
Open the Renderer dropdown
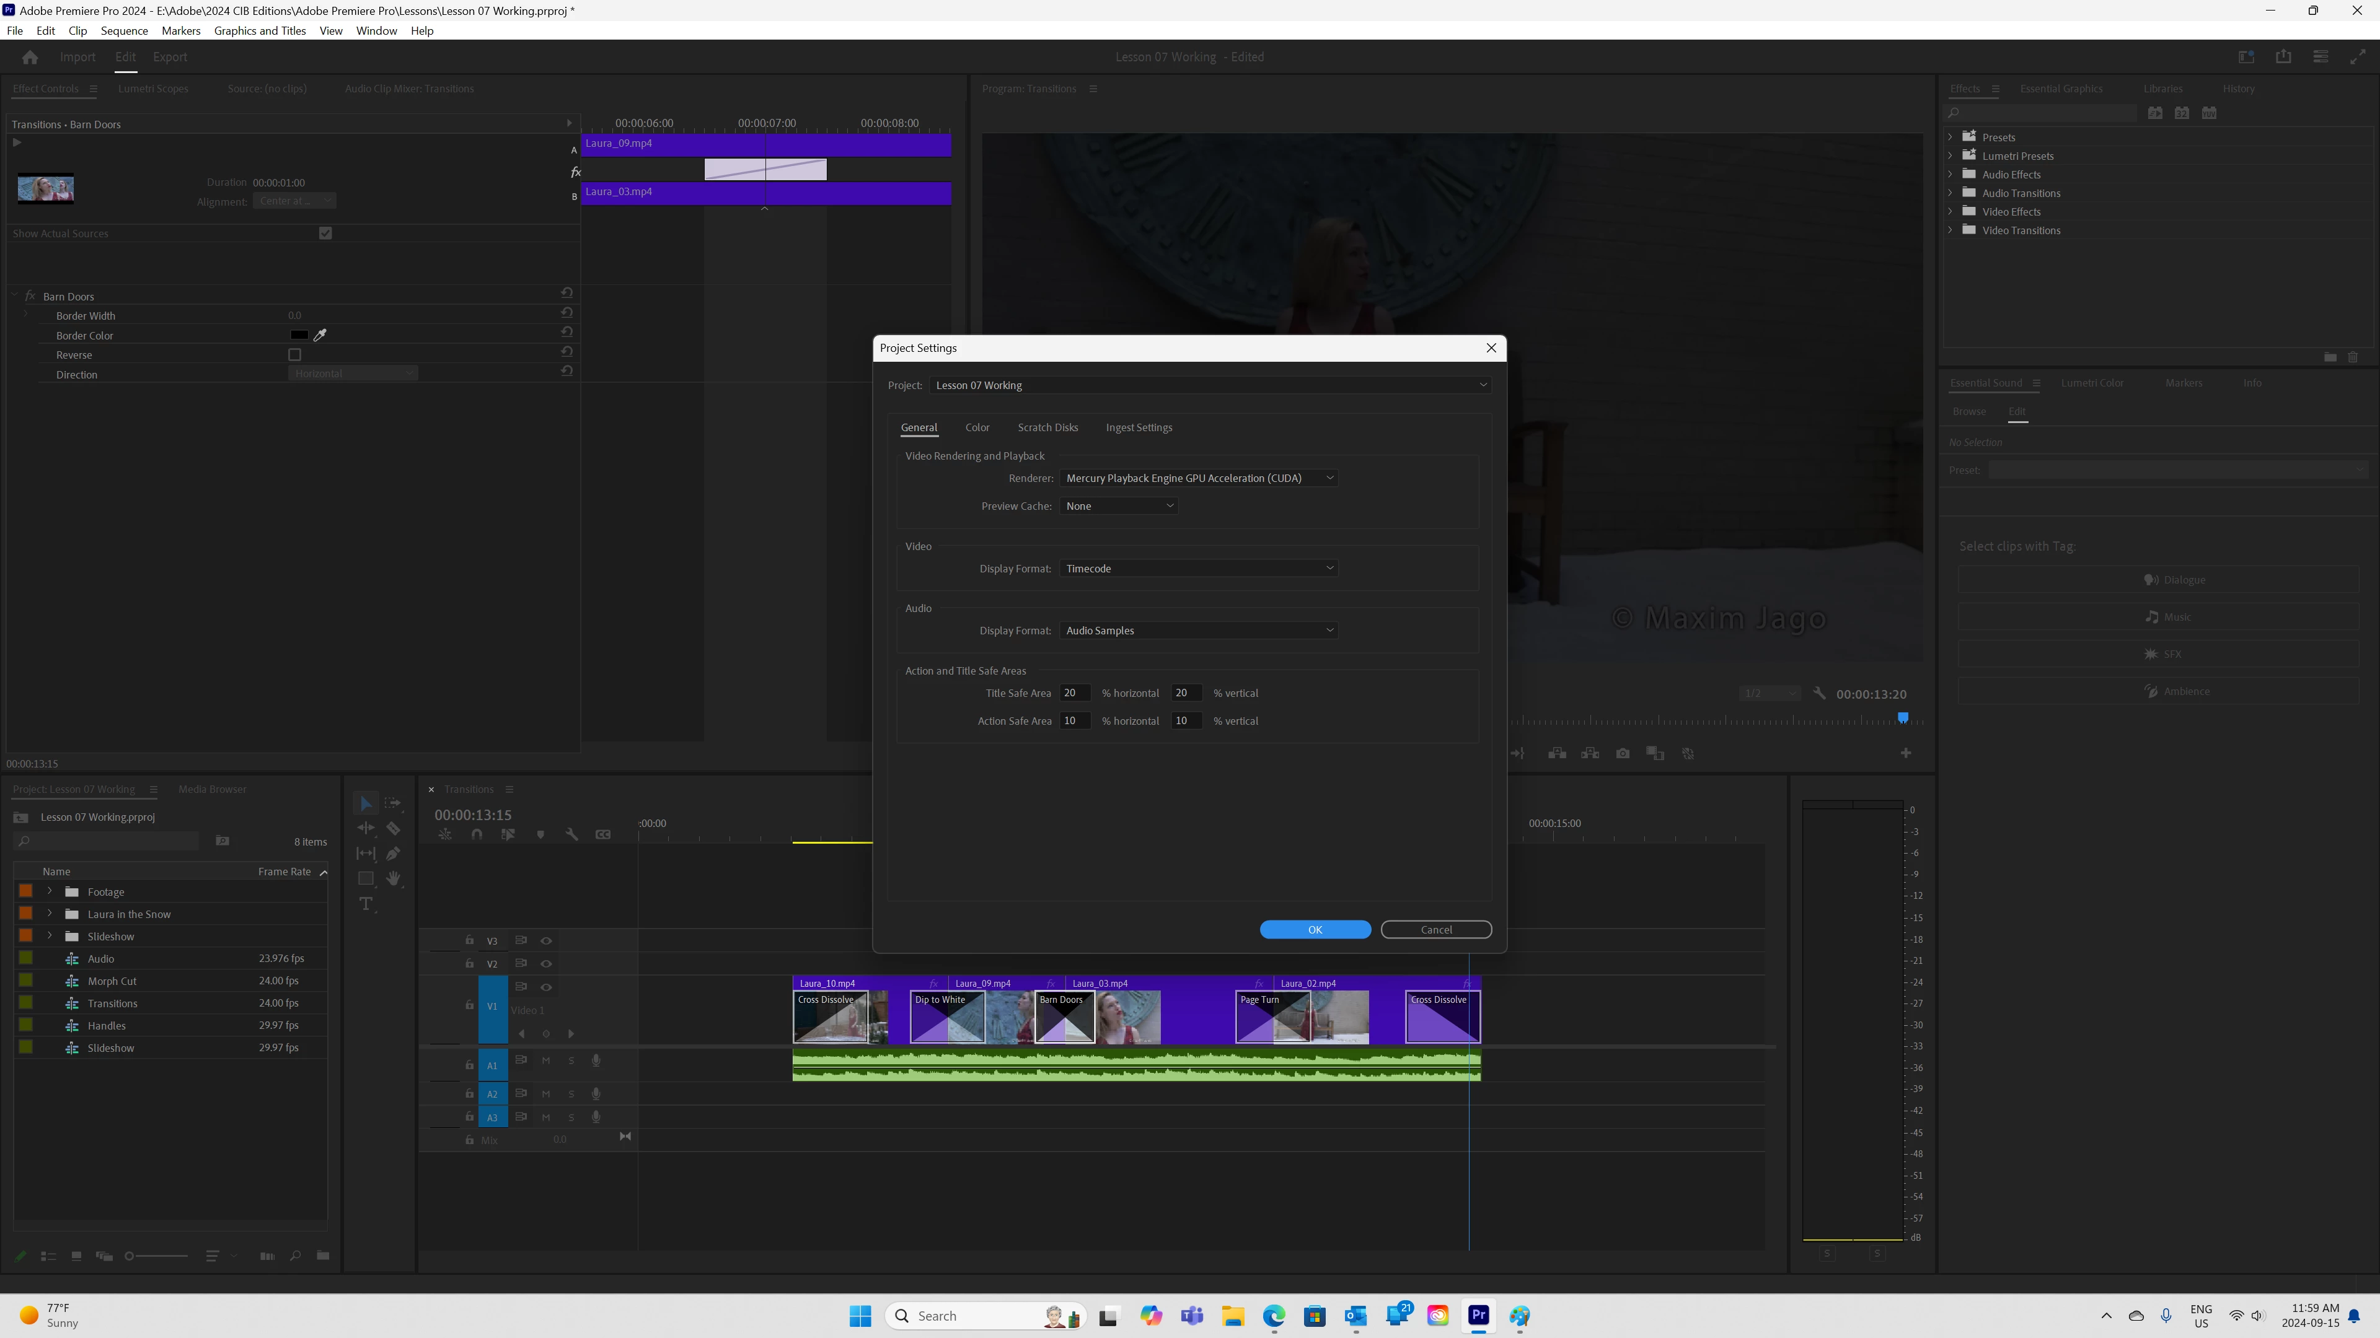[x=1199, y=478]
